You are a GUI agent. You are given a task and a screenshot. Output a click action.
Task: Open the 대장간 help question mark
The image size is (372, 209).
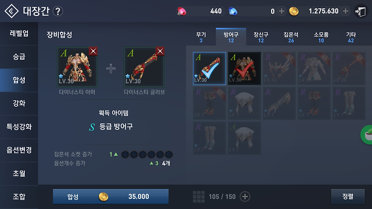coord(58,11)
